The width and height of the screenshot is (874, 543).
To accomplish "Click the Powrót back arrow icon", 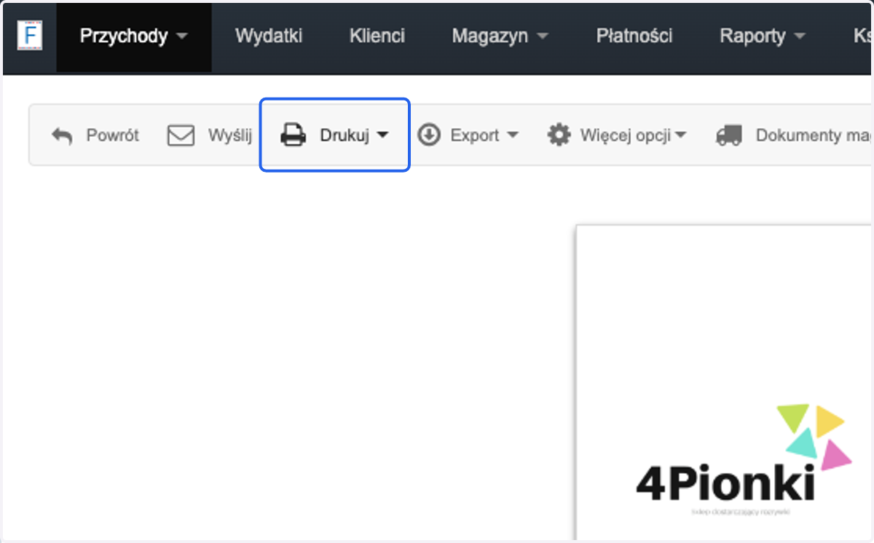I will point(62,136).
